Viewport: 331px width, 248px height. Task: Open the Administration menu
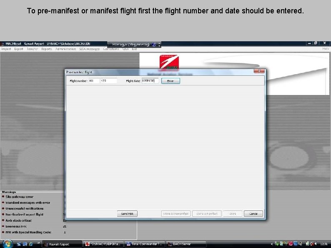point(65,49)
